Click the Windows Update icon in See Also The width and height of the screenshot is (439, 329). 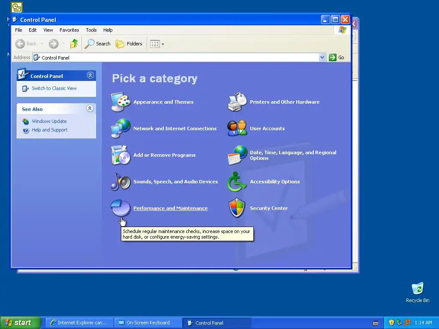26,121
